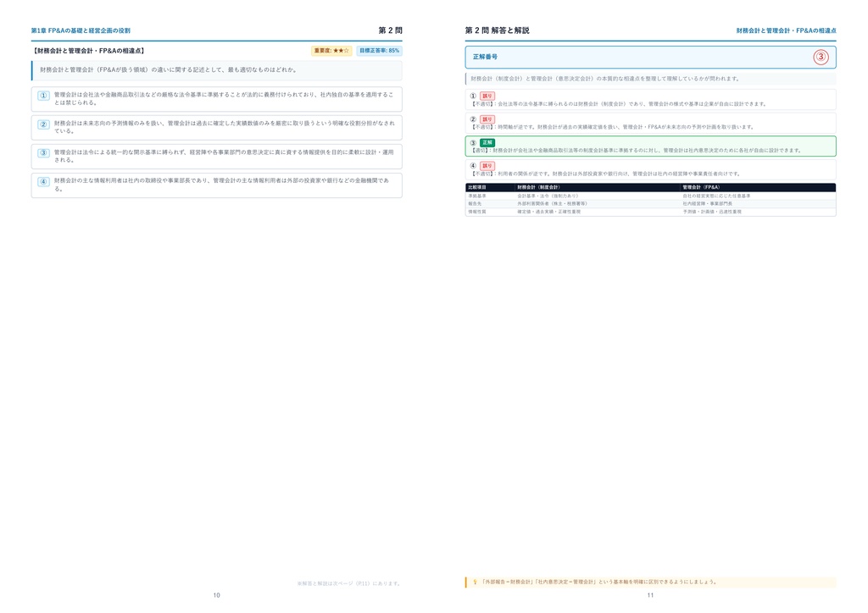
Task: Click the 正解番号 label
Action: tap(485, 57)
